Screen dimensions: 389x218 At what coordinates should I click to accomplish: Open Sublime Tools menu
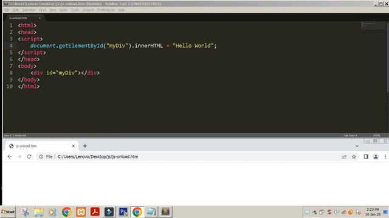pyautogui.click(x=75, y=10)
